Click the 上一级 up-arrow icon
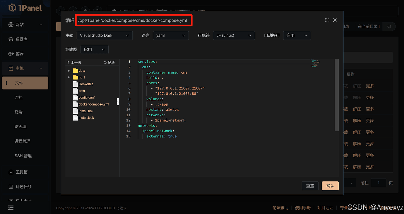Viewport: 404px width, 214px height. (68, 63)
